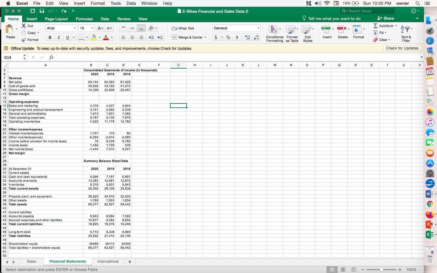The width and height of the screenshot is (437, 273).
Task: Click the Increase indent icon
Action: point(160,37)
